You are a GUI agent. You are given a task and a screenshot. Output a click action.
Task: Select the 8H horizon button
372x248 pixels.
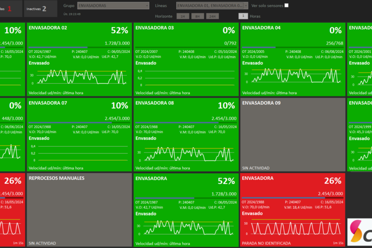click(x=198, y=16)
